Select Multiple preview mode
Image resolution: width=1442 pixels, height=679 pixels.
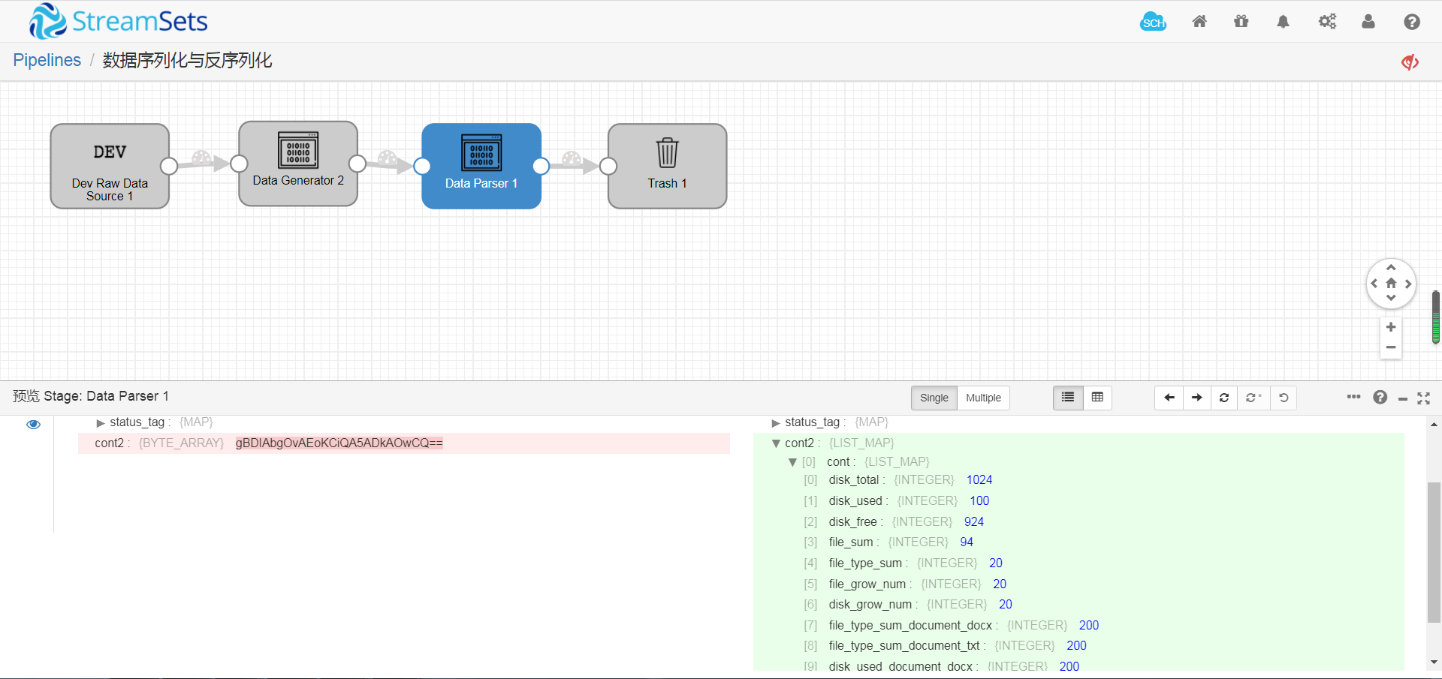[983, 398]
